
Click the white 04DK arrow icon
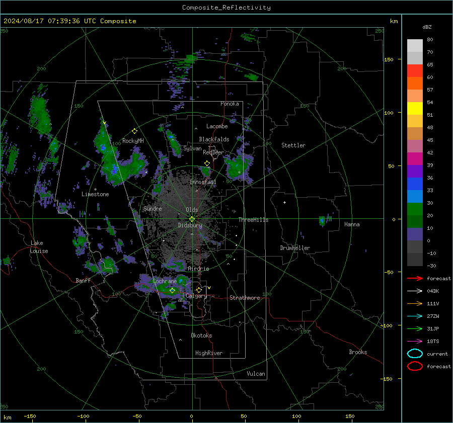point(415,291)
